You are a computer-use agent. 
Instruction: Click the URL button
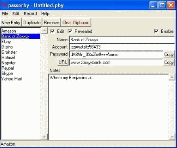pos(63,62)
